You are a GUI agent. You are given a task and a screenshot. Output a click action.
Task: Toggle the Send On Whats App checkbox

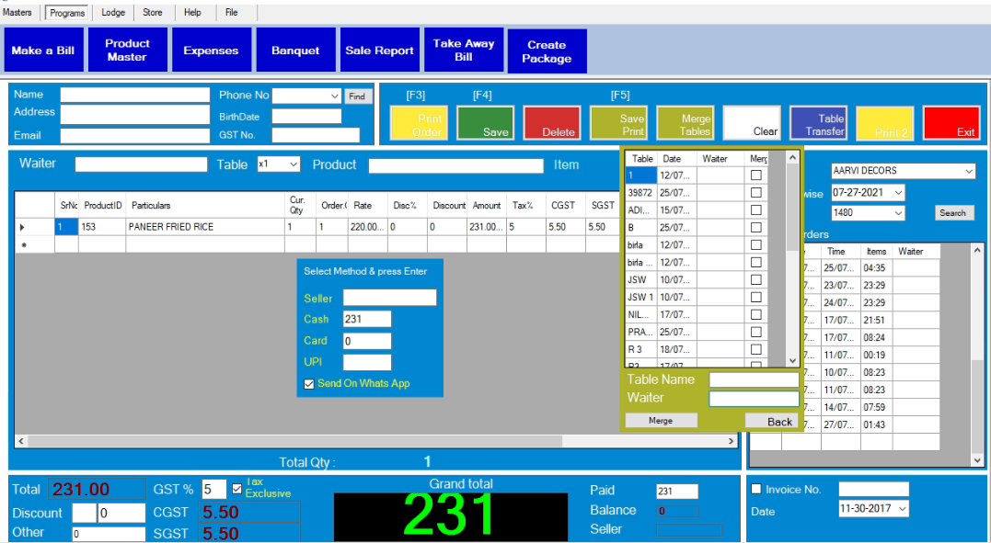[309, 384]
